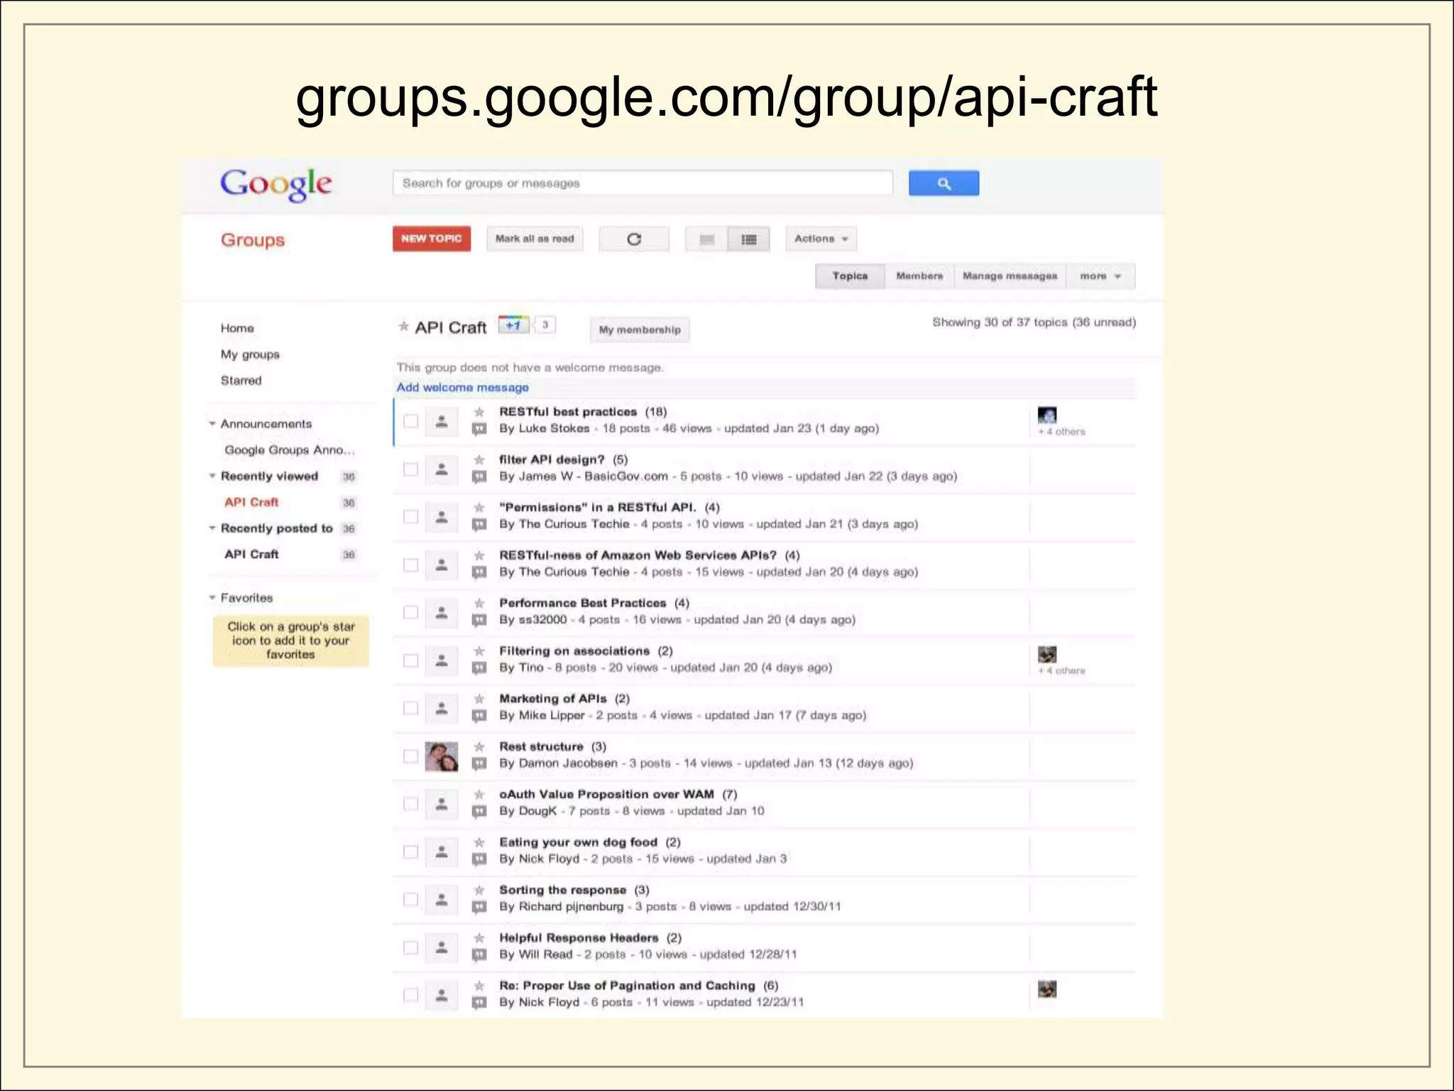
Task: Star the API Craft group title
Action: pos(403,327)
